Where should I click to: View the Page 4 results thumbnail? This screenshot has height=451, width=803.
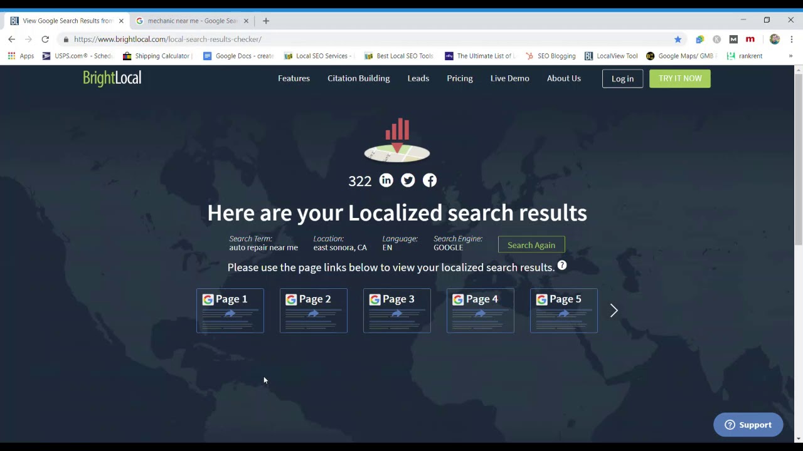pos(481,311)
